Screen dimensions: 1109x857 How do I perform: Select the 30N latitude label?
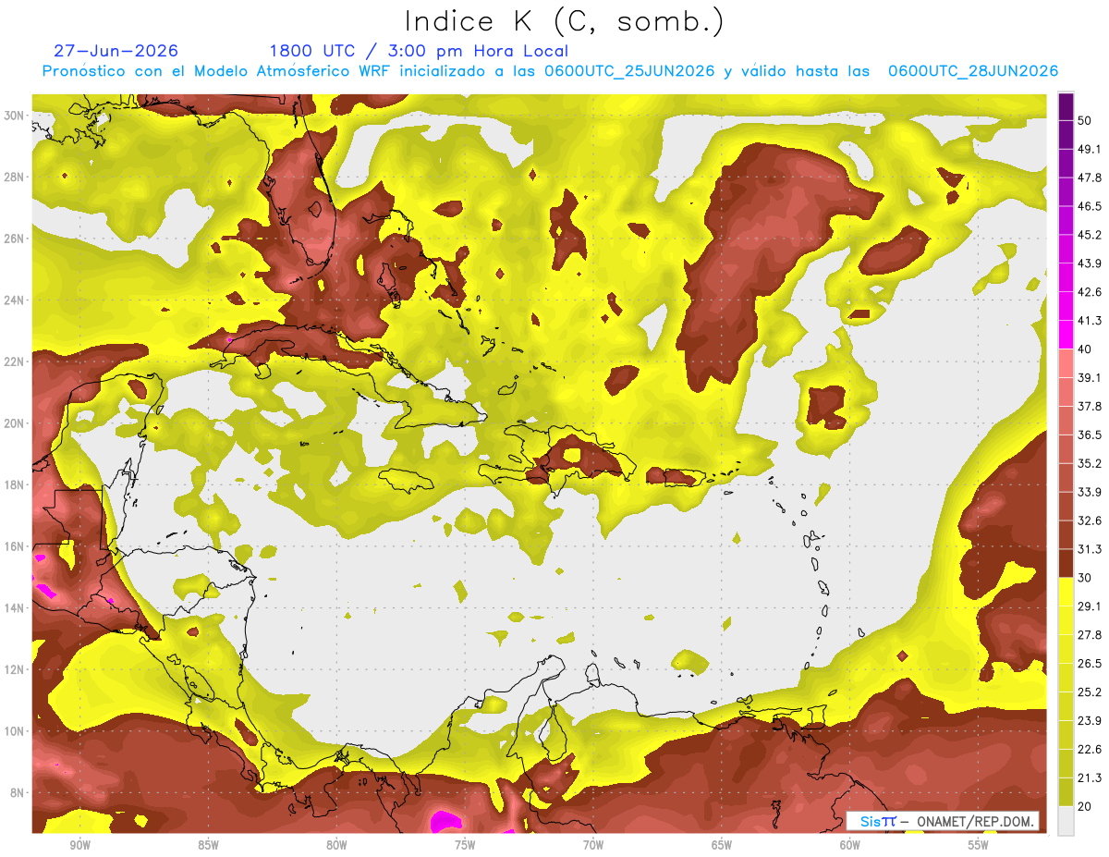click(16, 116)
